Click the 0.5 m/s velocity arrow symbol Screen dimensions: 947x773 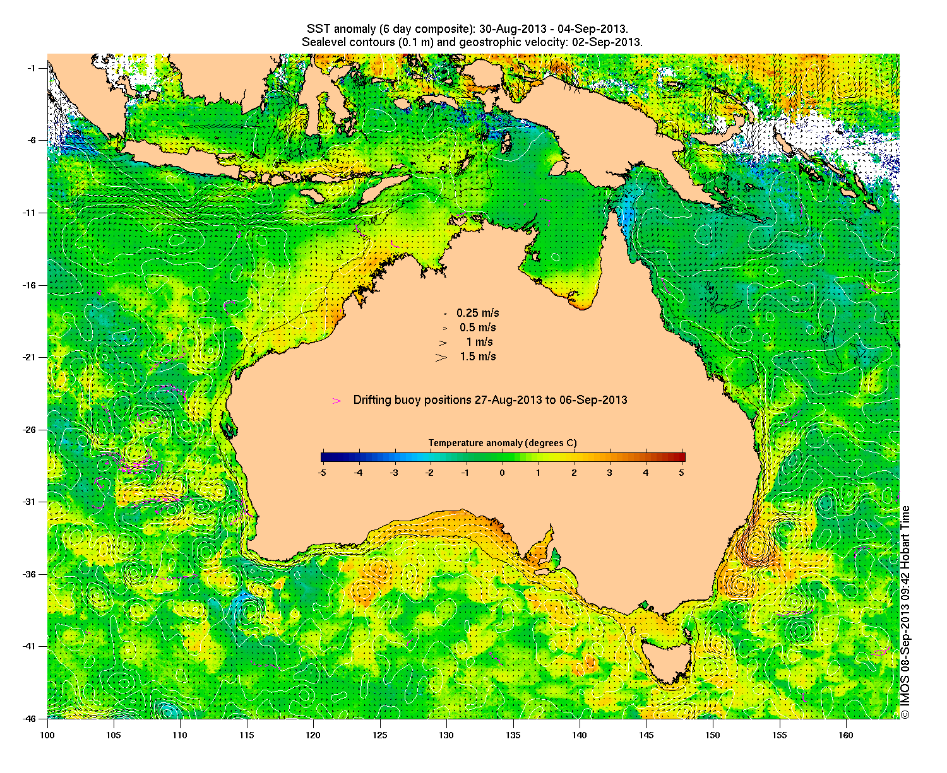click(444, 328)
